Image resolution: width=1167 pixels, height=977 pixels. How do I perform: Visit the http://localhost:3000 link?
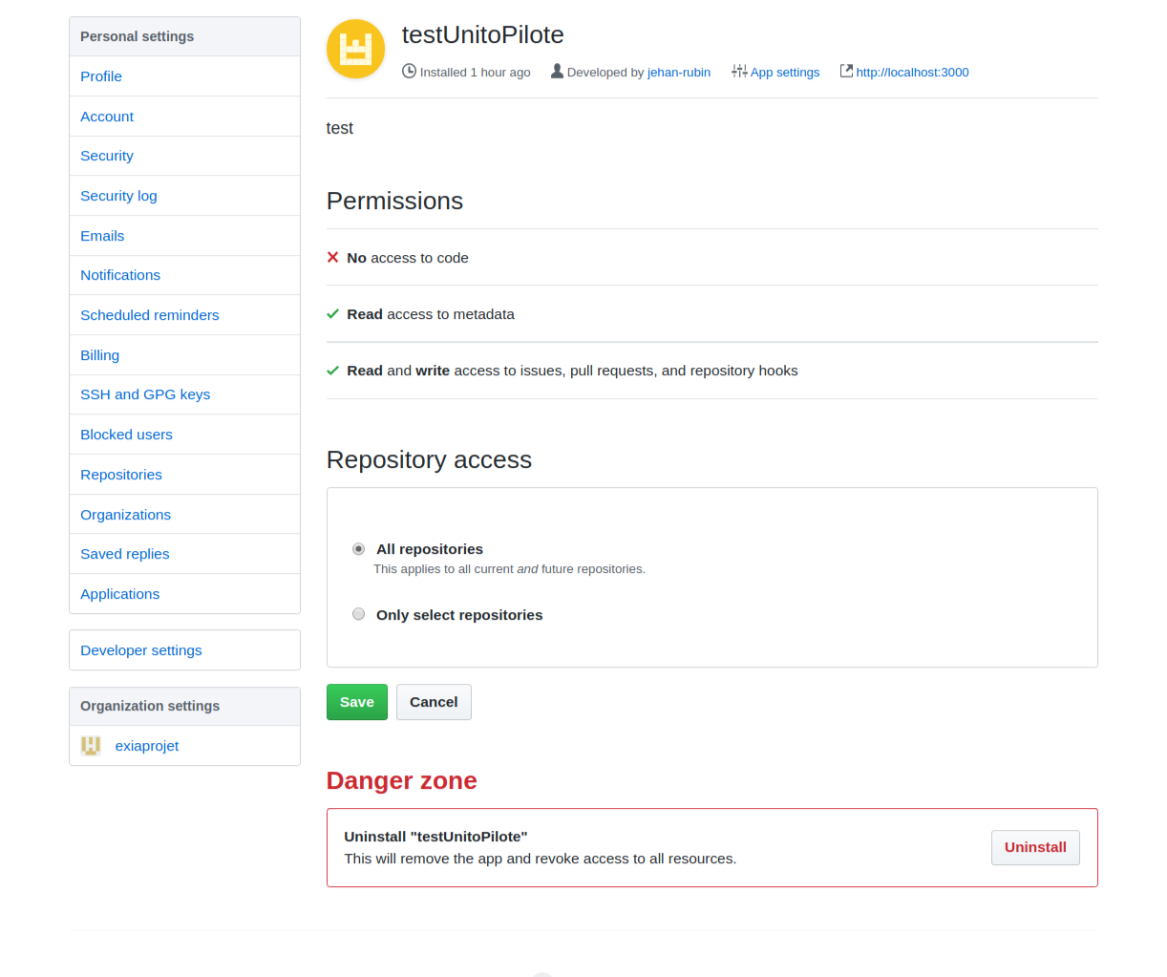(912, 72)
